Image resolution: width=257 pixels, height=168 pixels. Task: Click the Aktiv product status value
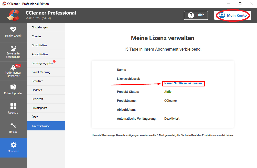(x=168, y=92)
